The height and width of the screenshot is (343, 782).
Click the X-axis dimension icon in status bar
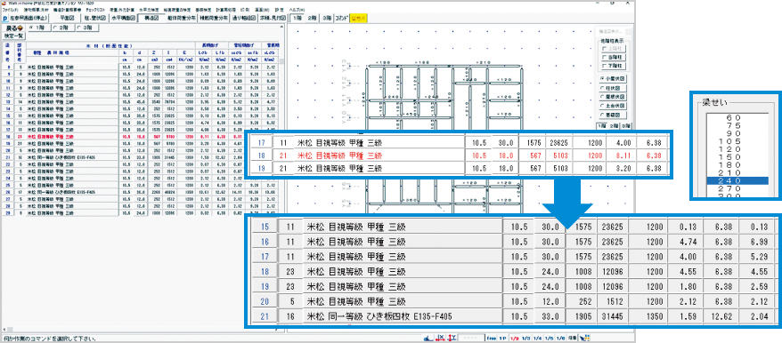(440, 338)
